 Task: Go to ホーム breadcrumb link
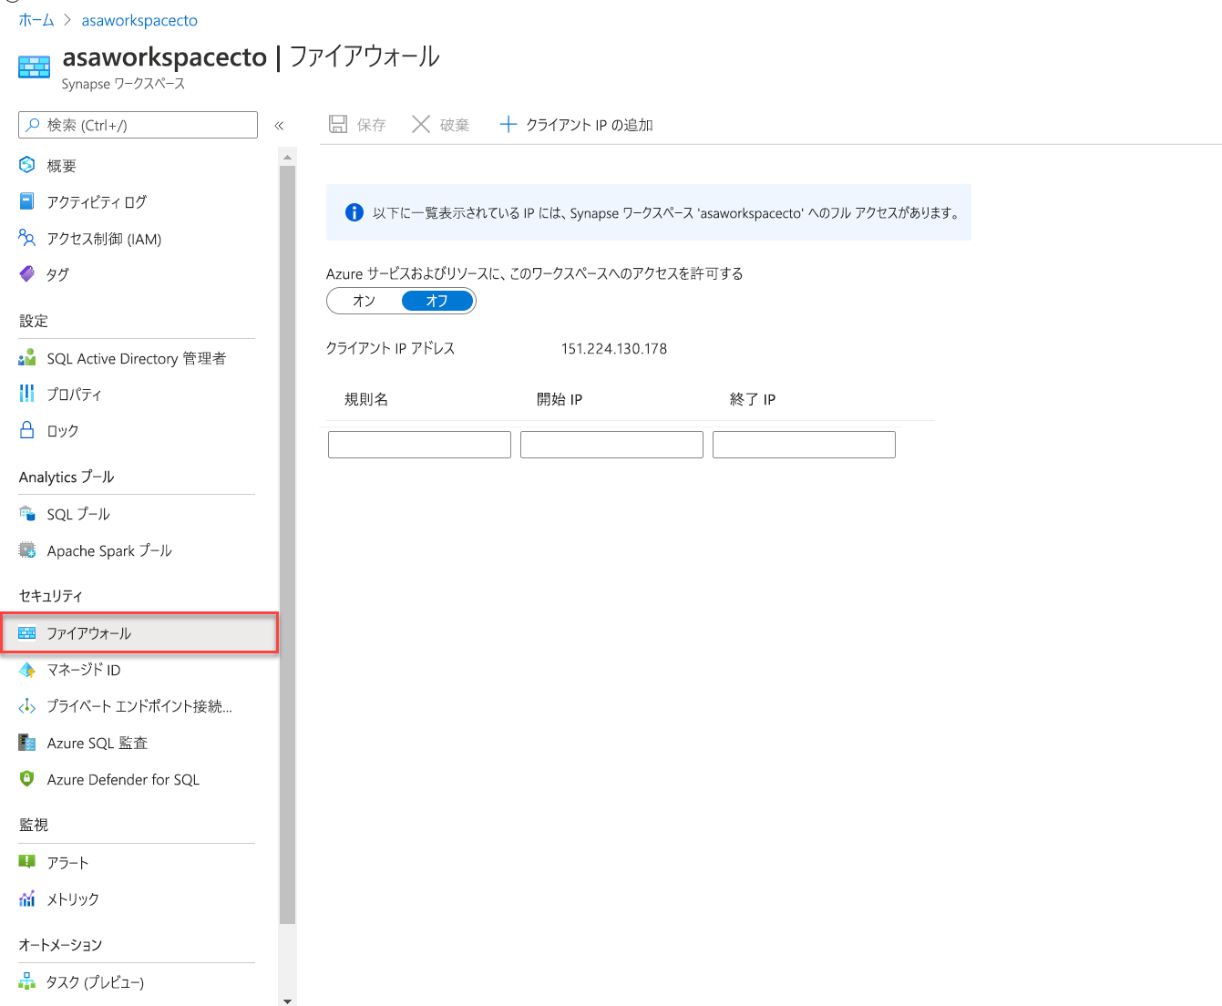(x=36, y=20)
